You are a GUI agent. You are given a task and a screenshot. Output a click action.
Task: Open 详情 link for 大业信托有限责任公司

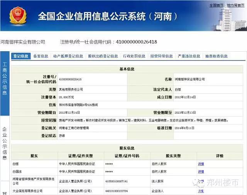point(201,191)
